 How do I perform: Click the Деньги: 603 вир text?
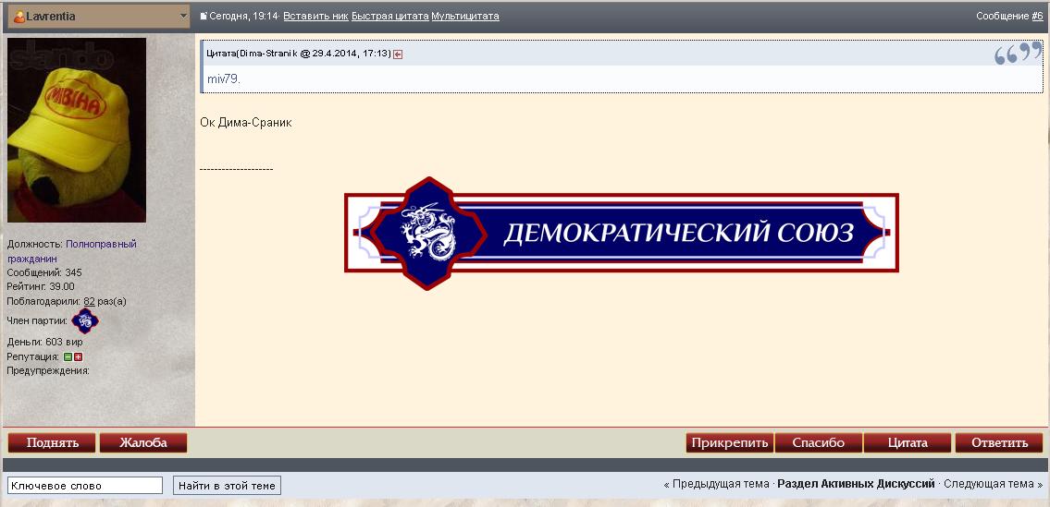point(44,342)
